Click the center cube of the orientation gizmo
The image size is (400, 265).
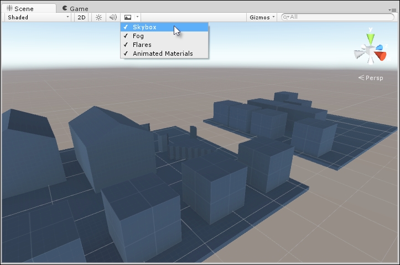(x=370, y=50)
